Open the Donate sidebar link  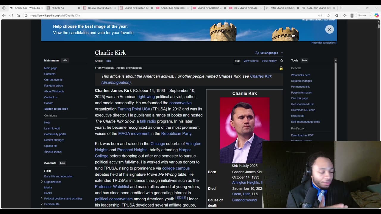click(49, 103)
